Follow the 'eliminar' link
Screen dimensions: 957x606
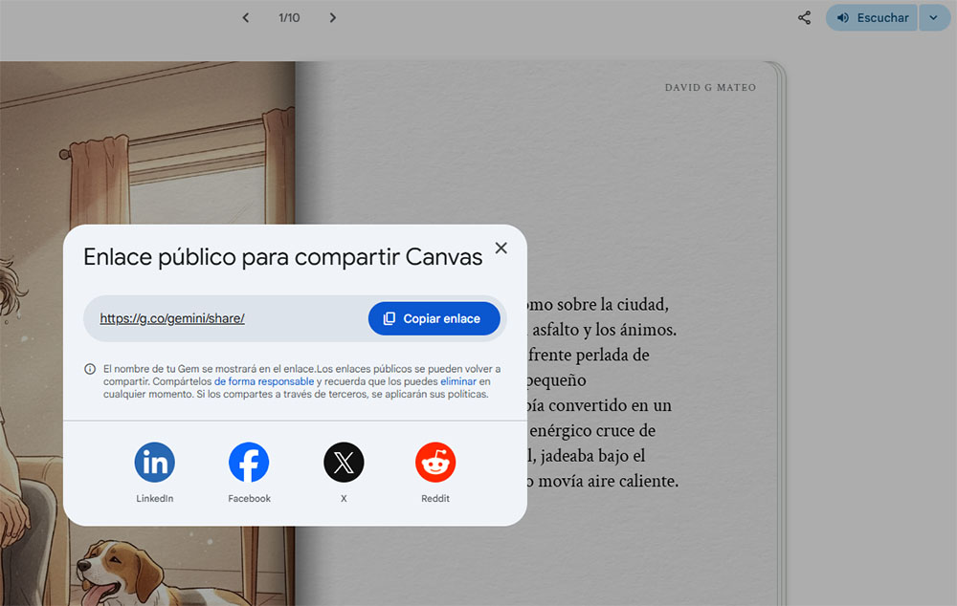[458, 381]
